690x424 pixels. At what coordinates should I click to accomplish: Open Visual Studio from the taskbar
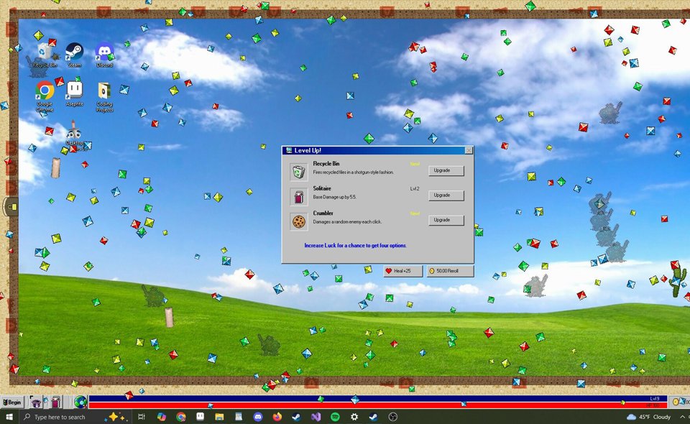click(x=316, y=417)
